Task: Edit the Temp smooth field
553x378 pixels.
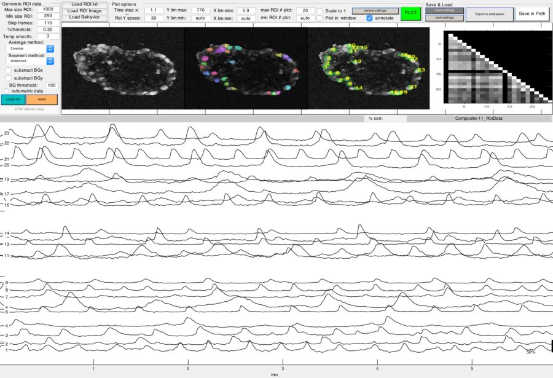Action: pos(48,36)
